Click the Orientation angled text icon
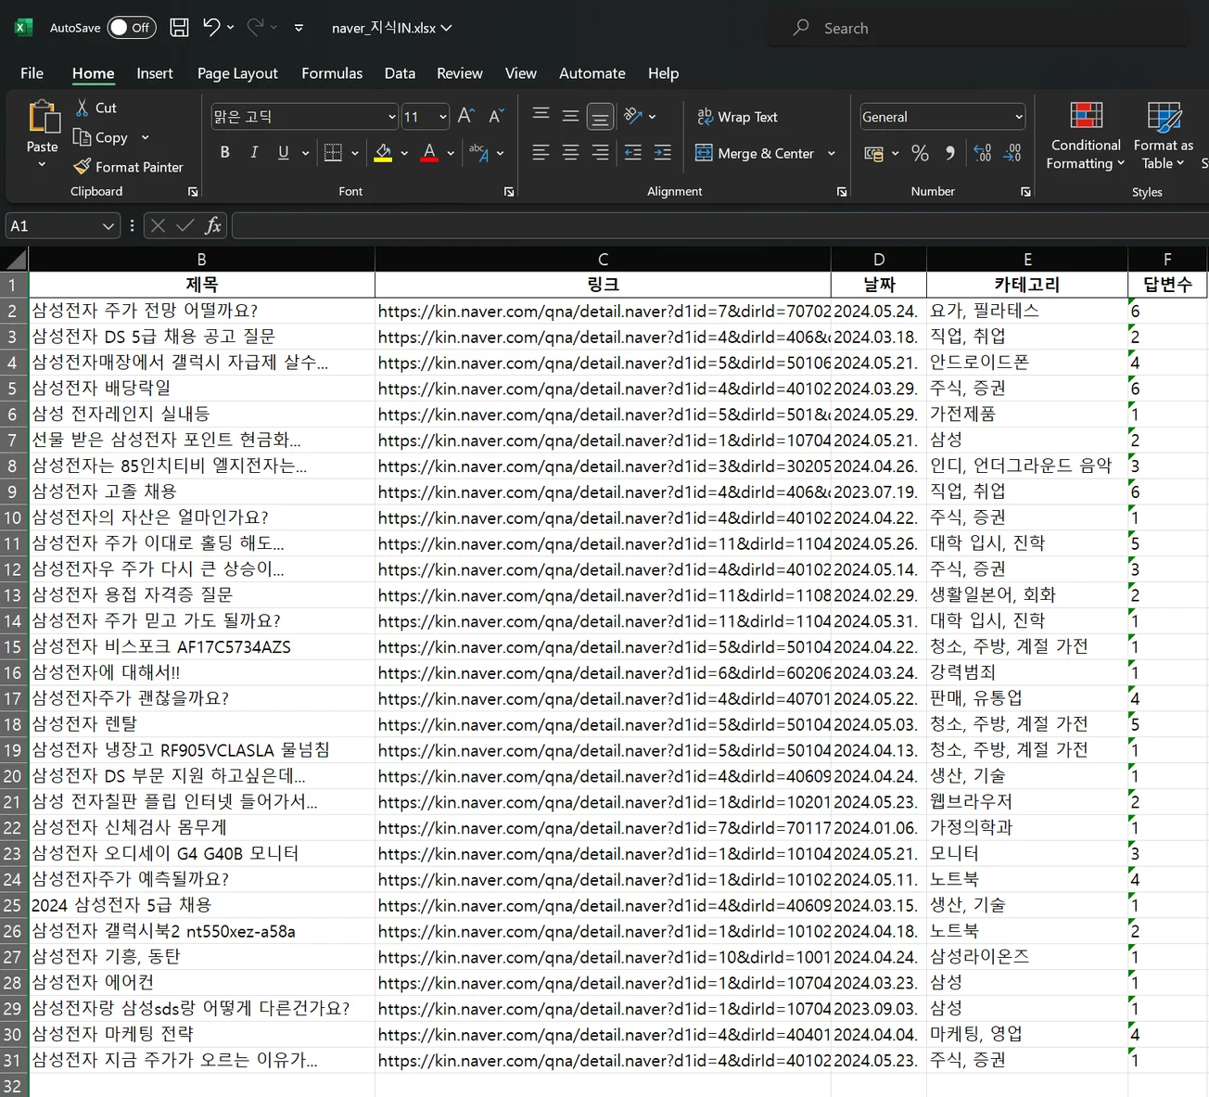1209x1097 pixels. [x=633, y=116]
